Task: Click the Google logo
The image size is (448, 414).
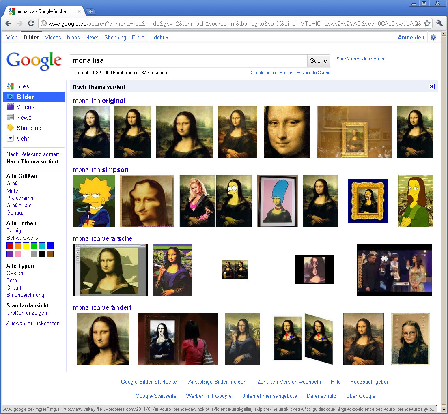Action: point(34,61)
